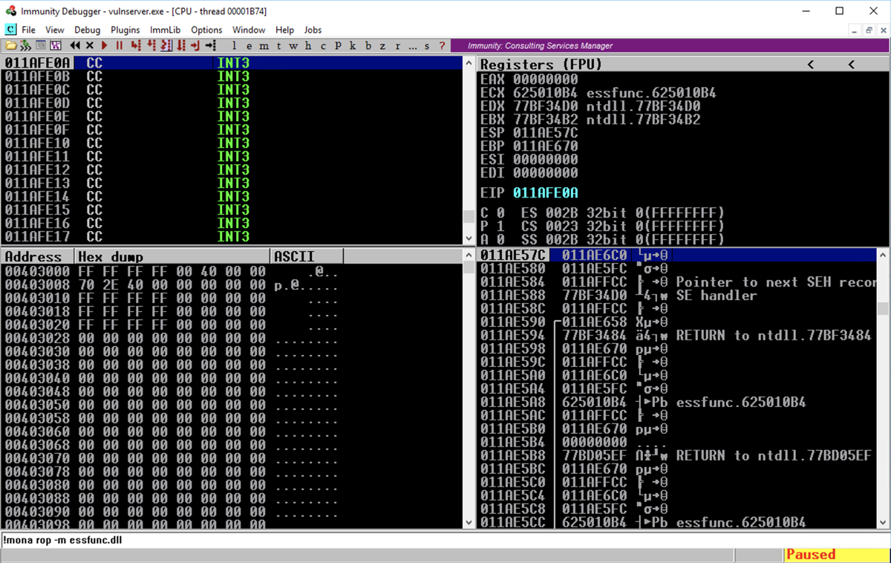
Task: Click left arrow in Registers (FPU) header
Action: coord(811,65)
